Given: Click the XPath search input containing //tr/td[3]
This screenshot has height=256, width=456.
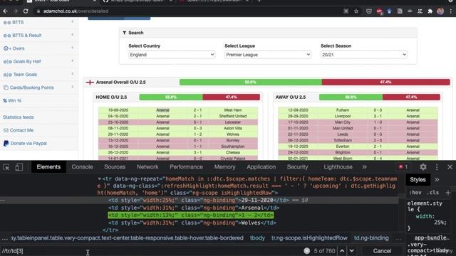Looking at the screenshot, I should tap(151, 251).
